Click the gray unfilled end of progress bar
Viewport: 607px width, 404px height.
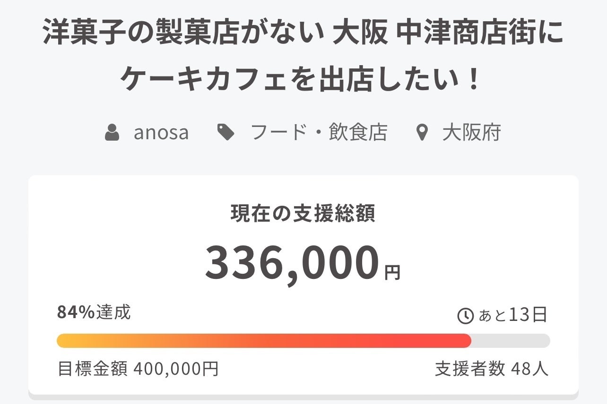[x=511, y=341]
